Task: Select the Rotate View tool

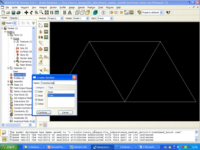Action: 31,13
